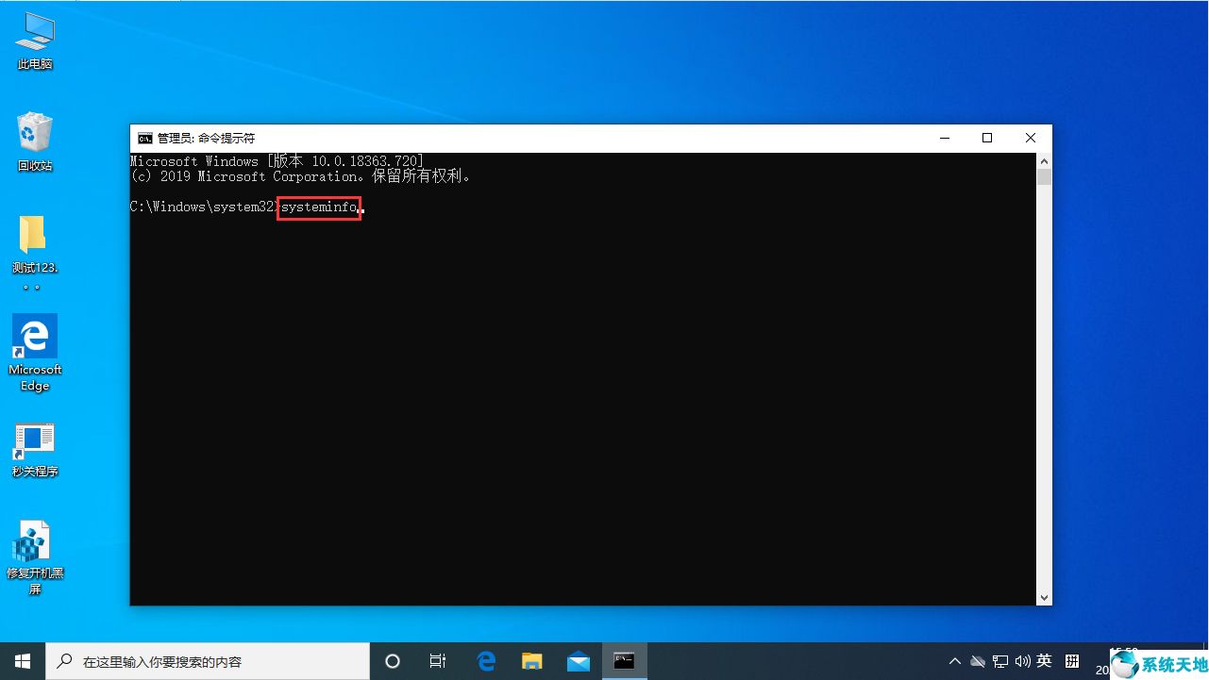Minimize the Command Prompt window
Image resolution: width=1209 pixels, height=680 pixels.
[944, 138]
